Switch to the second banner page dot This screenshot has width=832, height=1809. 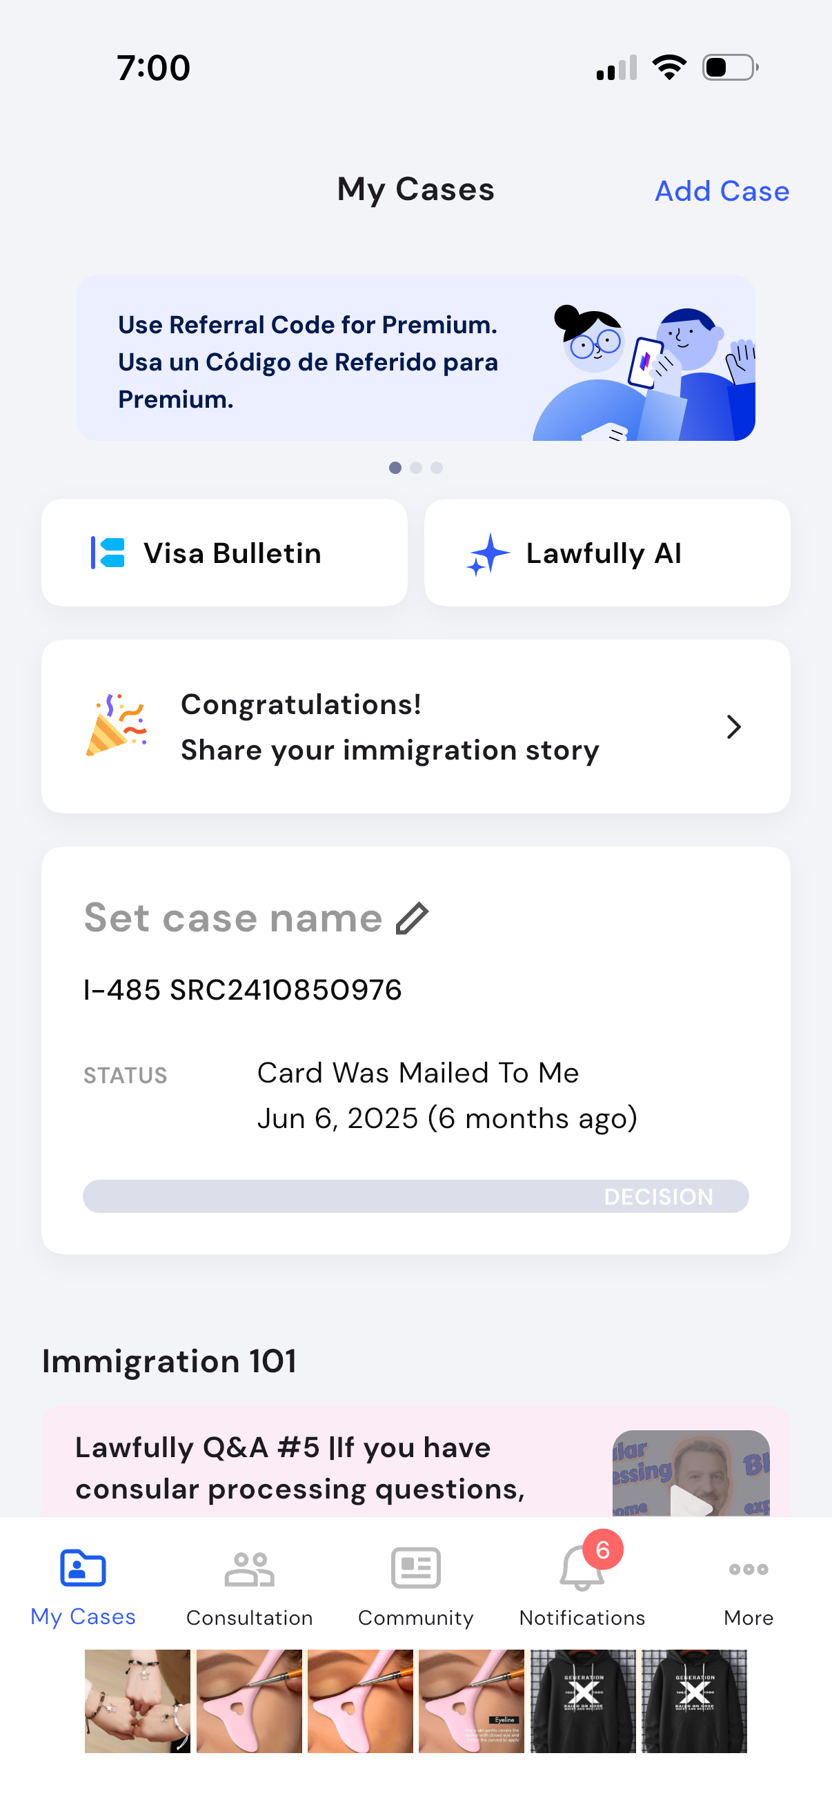coord(417,468)
